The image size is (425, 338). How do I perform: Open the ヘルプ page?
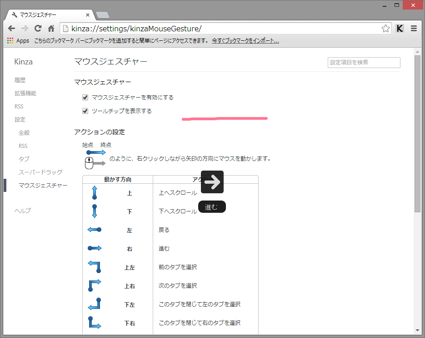pos(22,211)
